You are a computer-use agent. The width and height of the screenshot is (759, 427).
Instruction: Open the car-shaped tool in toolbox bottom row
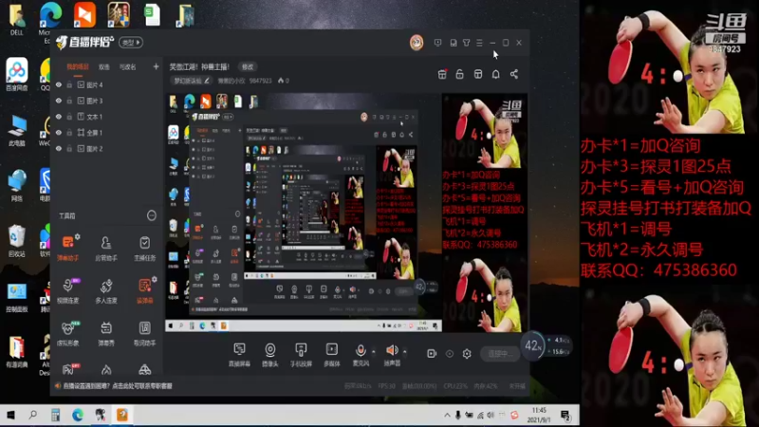pos(145,370)
